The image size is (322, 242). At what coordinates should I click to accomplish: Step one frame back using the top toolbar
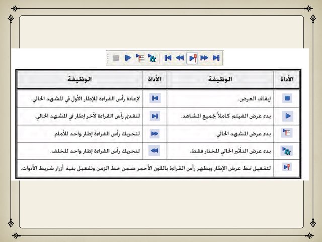coord(180,58)
